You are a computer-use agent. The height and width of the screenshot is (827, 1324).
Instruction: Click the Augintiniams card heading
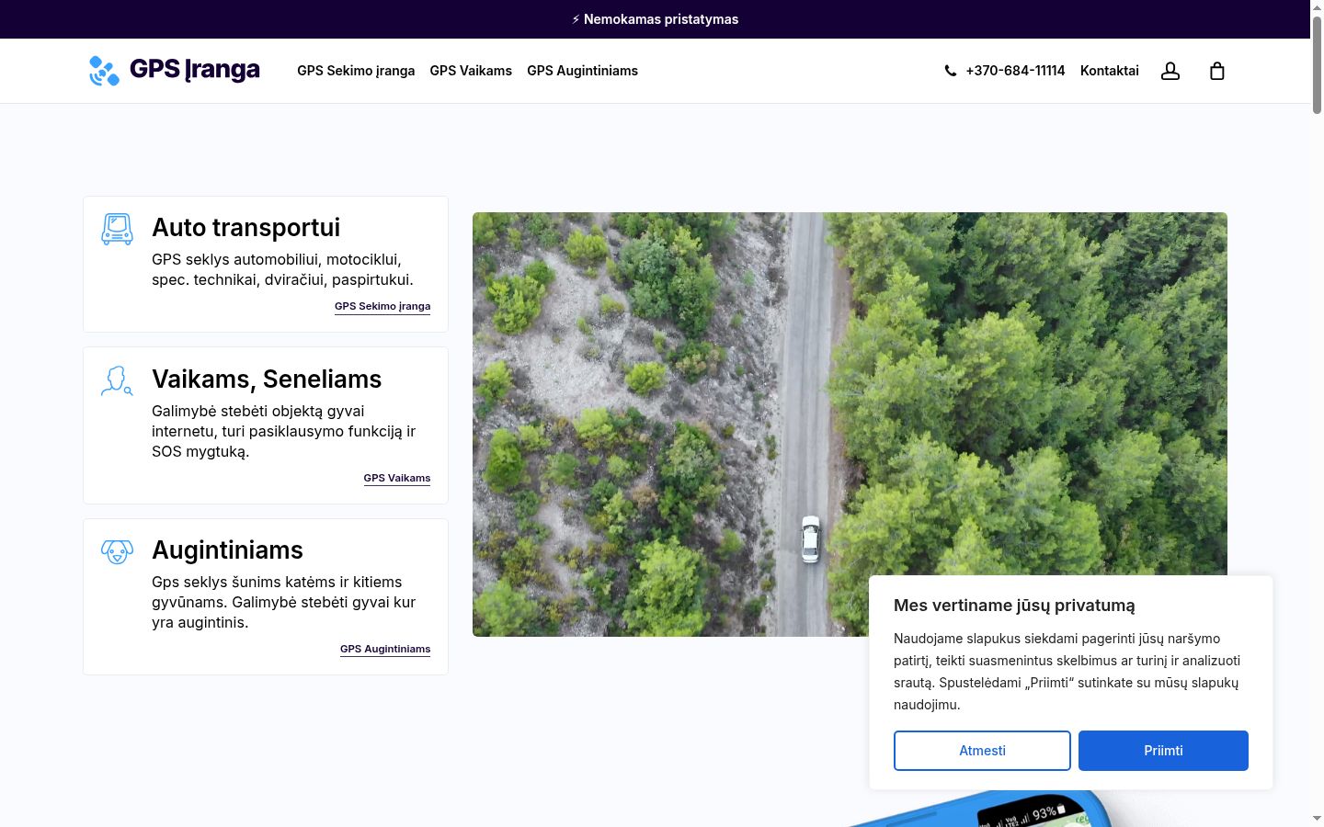pyautogui.click(x=227, y=549)
